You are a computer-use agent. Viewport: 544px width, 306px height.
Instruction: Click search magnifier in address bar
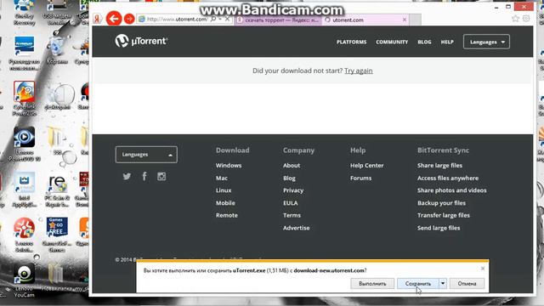(213, 19)
